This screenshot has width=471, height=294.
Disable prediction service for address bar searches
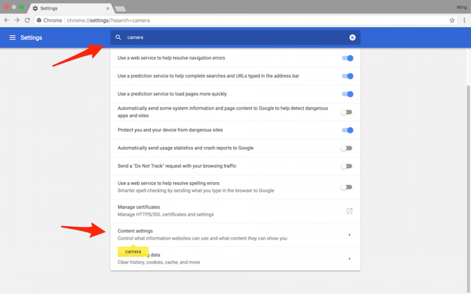tap(347, 76)
